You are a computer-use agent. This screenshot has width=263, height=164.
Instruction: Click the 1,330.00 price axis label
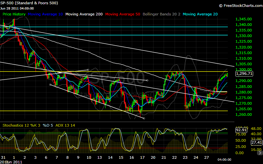pyautogui.click(x=244, y=36)
